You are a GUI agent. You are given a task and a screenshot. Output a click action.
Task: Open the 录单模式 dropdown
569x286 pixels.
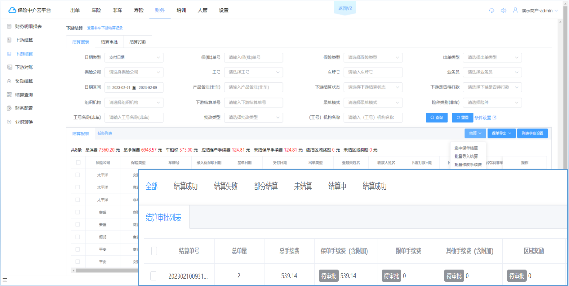(x=373, y=102)
